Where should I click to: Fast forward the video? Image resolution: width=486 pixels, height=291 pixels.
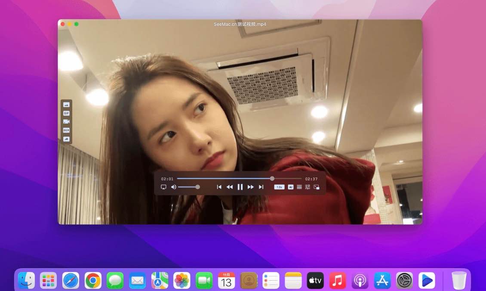pos(251,187)
